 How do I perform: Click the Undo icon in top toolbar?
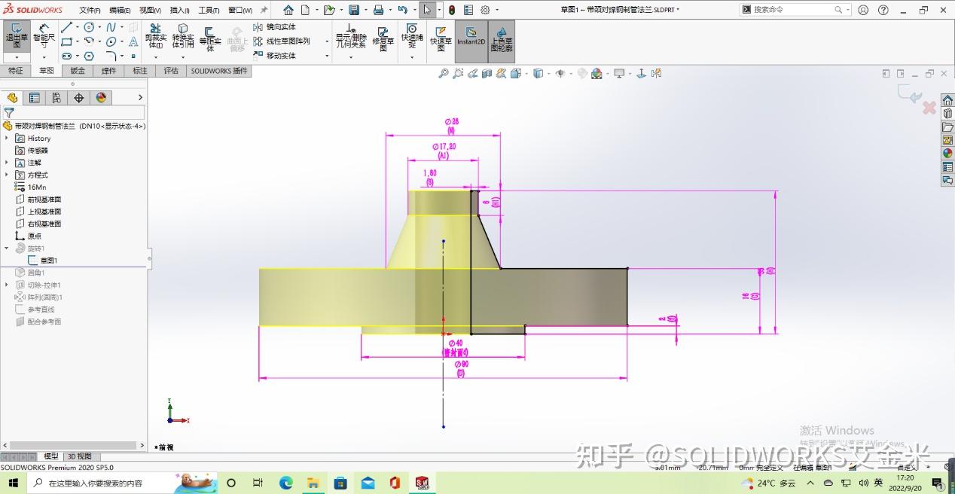click(403, 10)
